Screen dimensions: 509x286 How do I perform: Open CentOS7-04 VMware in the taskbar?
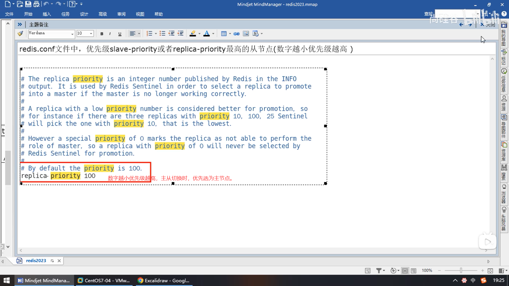[x=104, y=280]
